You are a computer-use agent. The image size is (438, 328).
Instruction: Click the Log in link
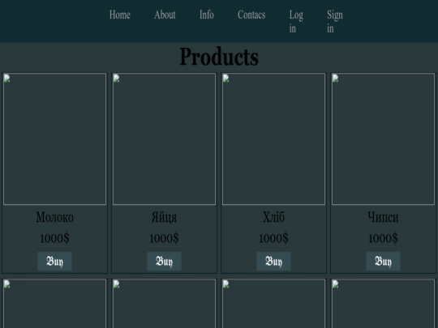pos(296,22)
